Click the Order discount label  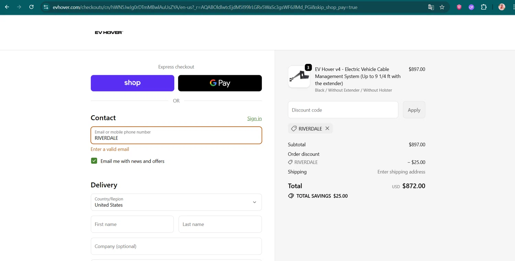304,154
